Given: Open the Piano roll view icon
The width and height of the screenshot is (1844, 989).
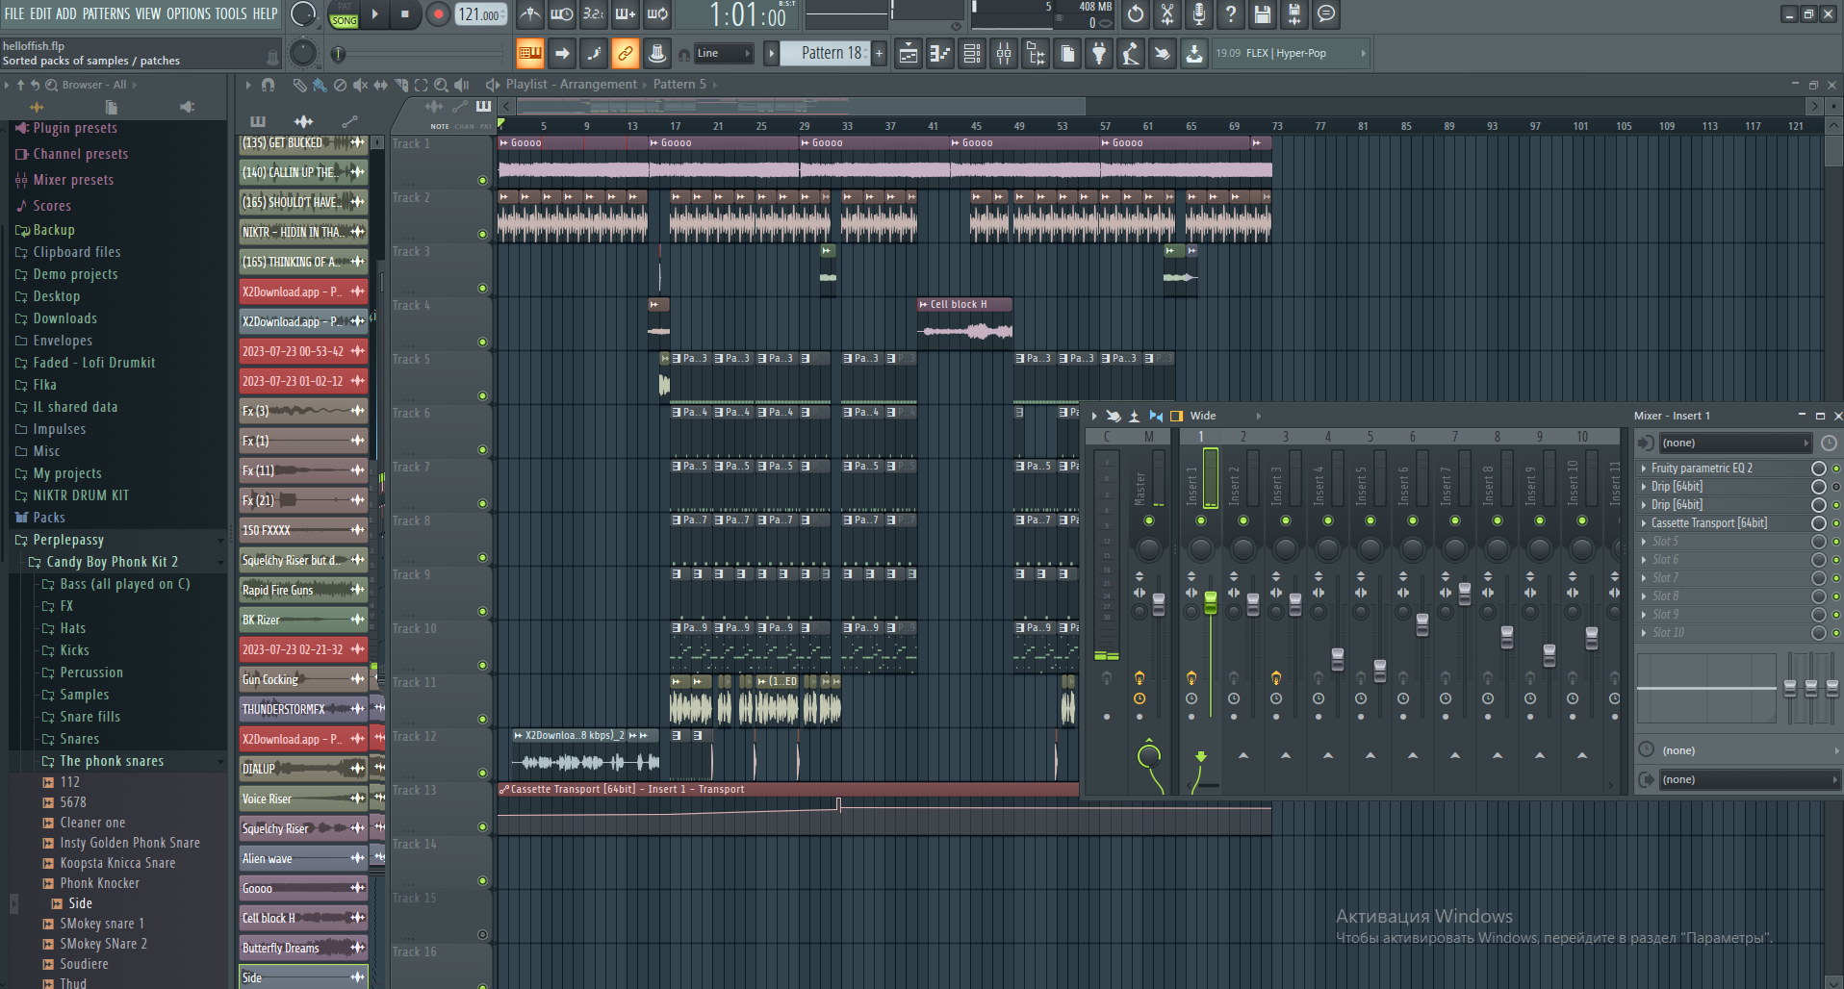Looking at the screenshot, I should click(x=940, y=54).
